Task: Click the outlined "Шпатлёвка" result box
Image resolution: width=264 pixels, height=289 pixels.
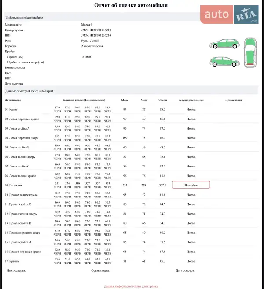Action: click(x=191, y=185)
